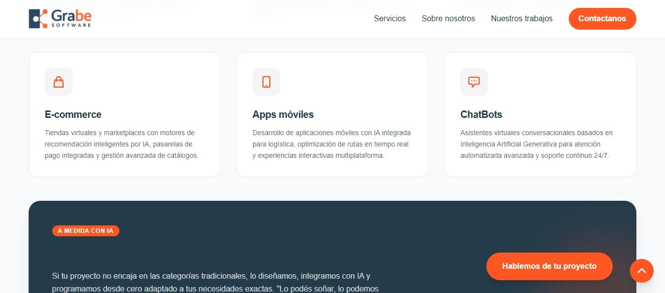Open the Servicios menu item
The height and width of the screenshot is (293, 665).
390,19
